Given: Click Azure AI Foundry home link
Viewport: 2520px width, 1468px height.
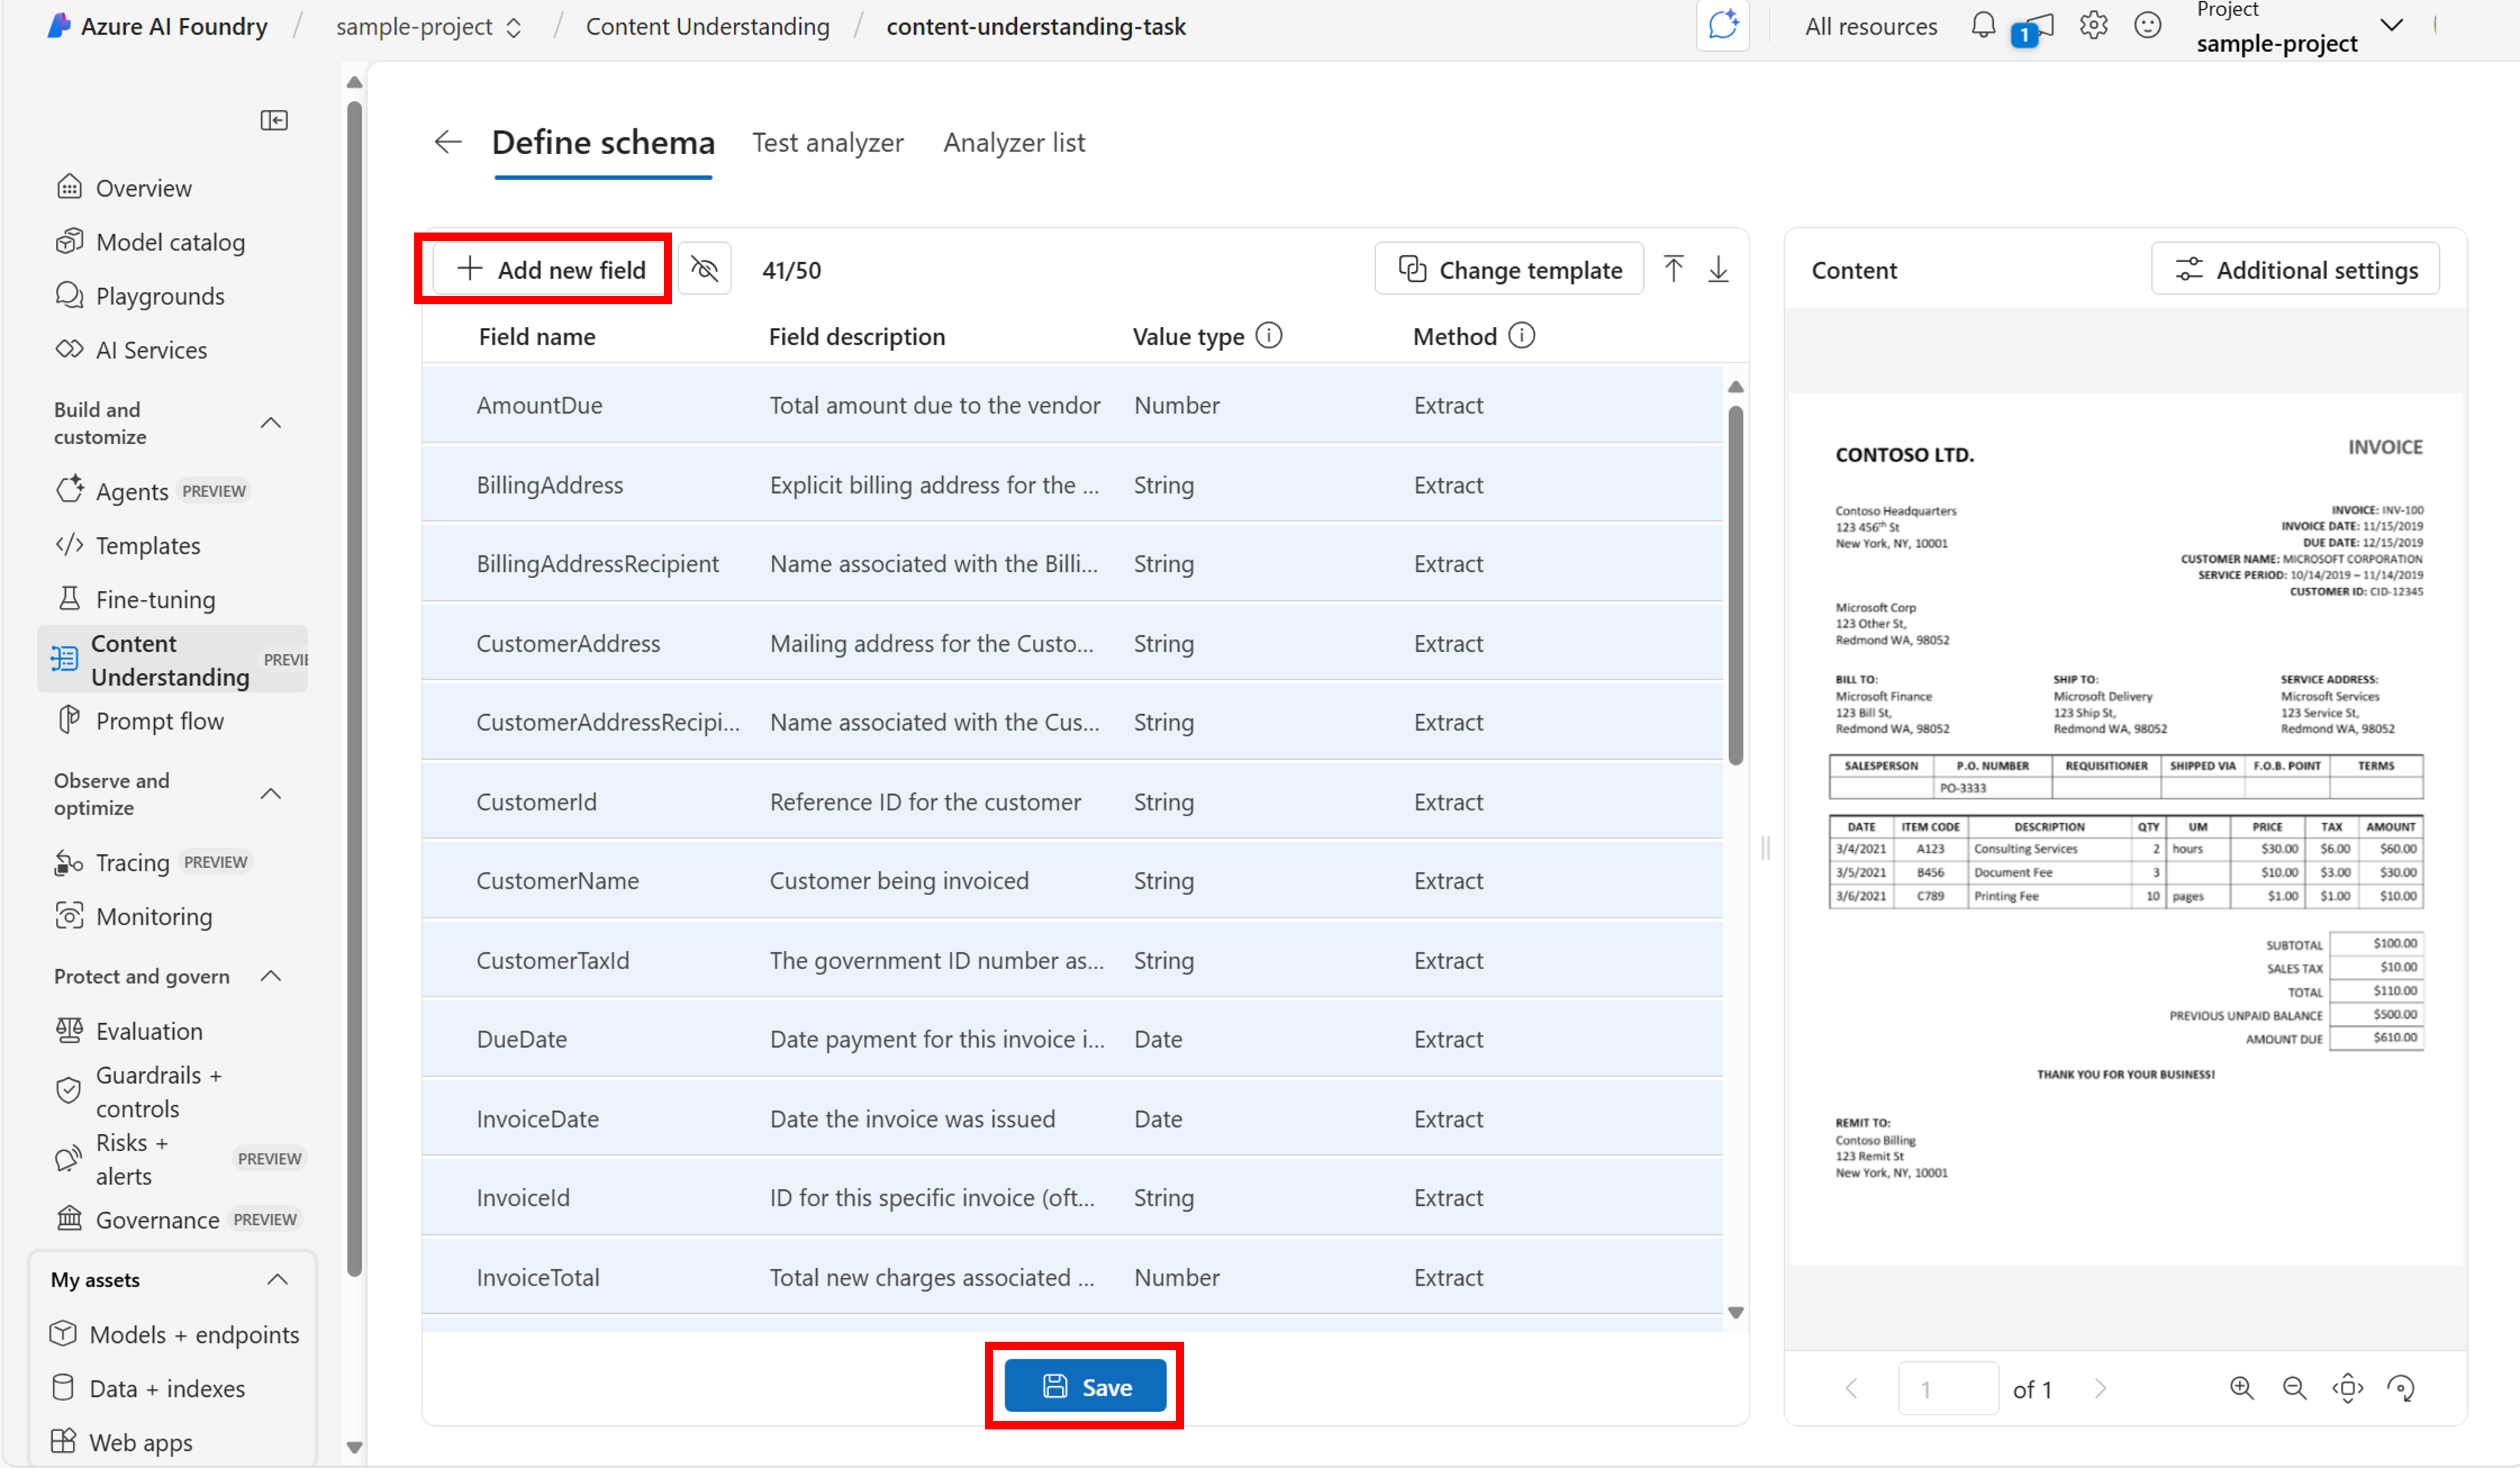Looking at the screenshot, I should tap(158, 26).
